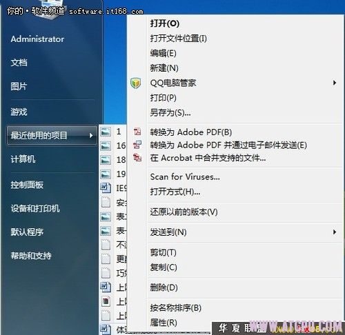The image size is (345, 335).
Task: Select Scan for Viruses... entry
Action: pos(185,177)
